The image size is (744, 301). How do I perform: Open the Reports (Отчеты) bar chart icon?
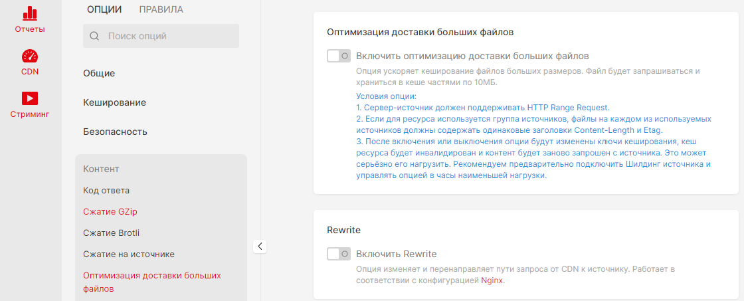(x=30, y=13)
